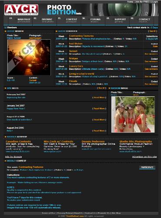This screenshot has height=218, width=161.
Task: Open the Clouds contest
Action: 73,81
